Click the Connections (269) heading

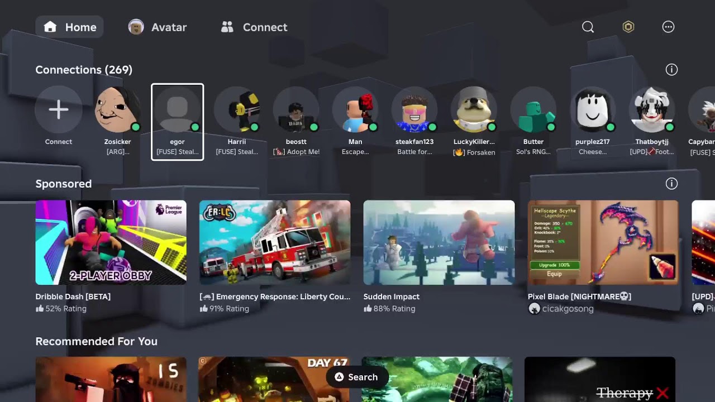(x=84, y=70)
